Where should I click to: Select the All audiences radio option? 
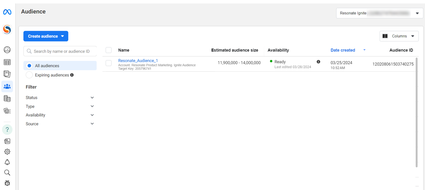[x=29, y=66]
